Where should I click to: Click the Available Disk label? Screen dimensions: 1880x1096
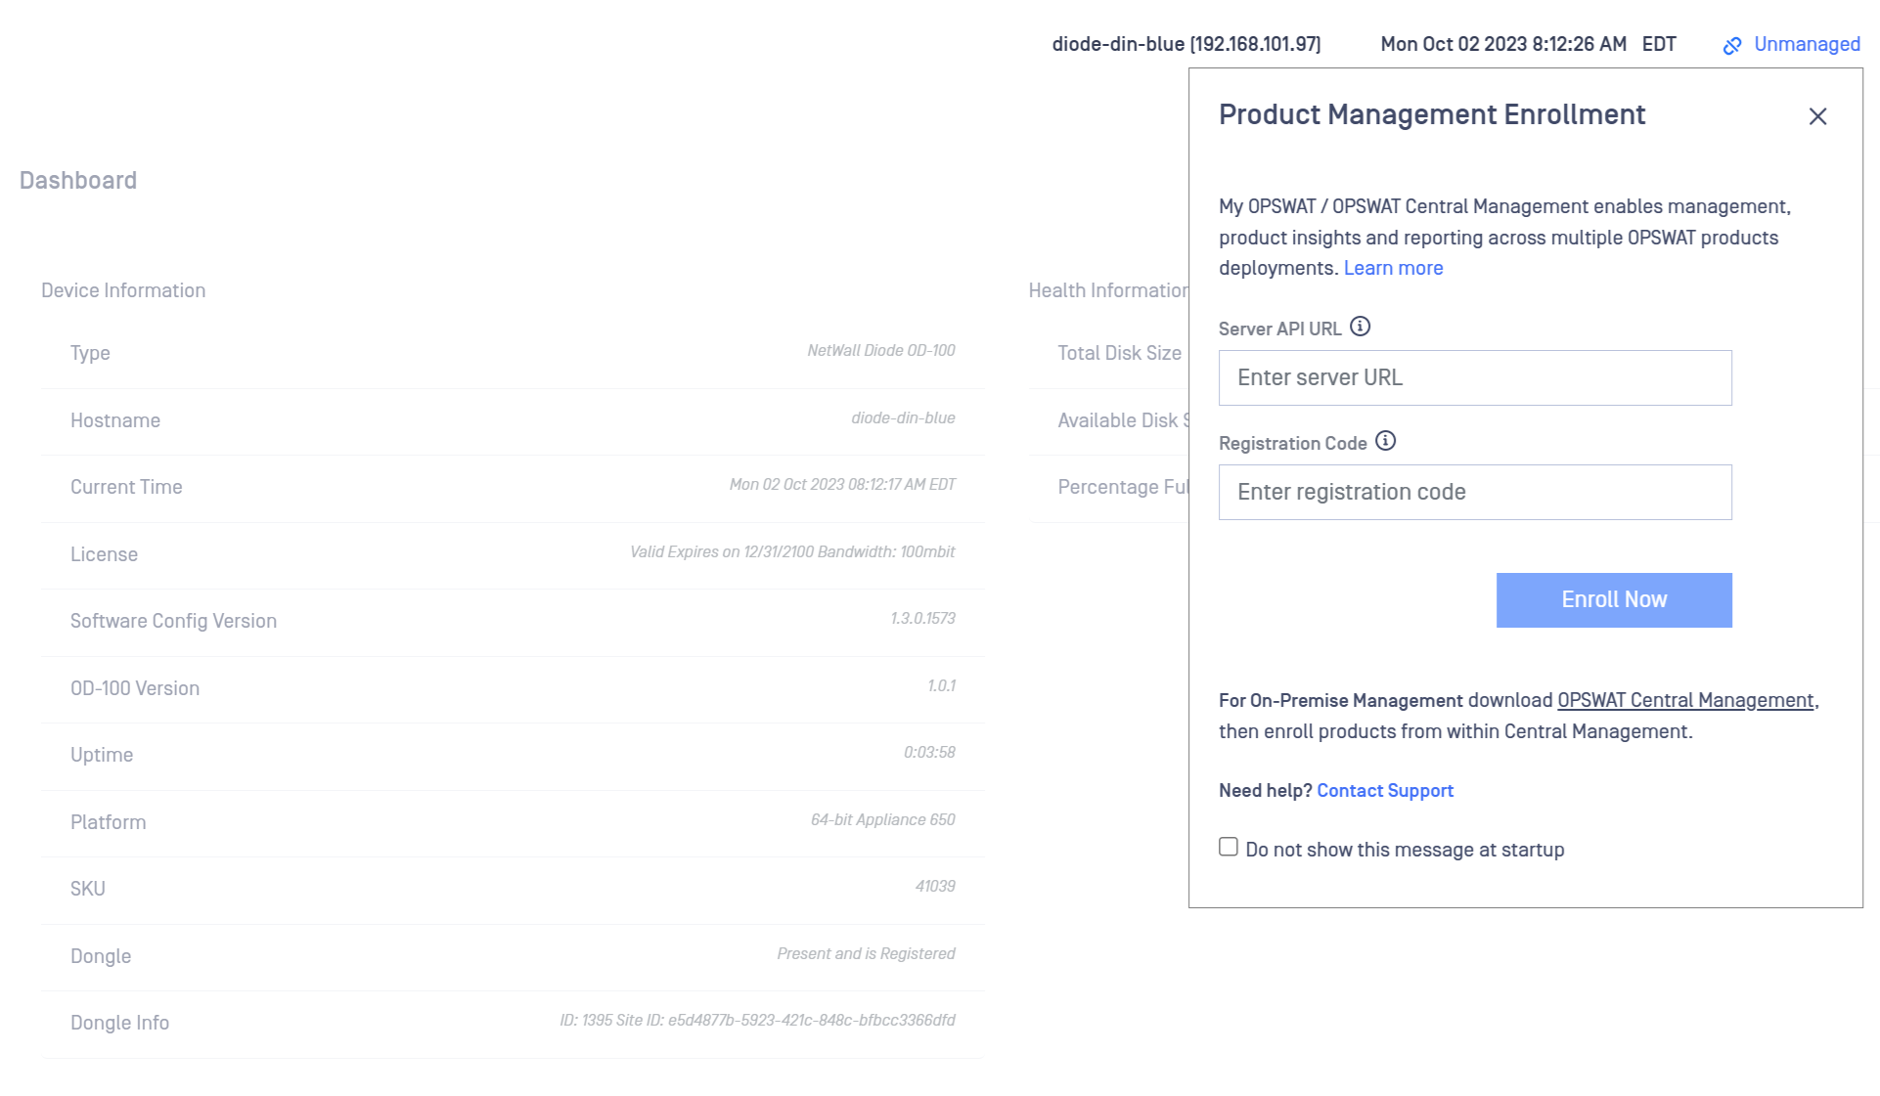[1123, 420]
